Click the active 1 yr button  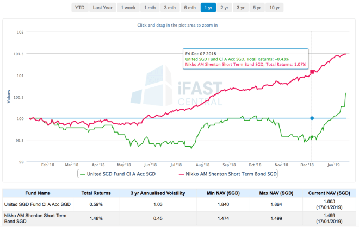208,8
